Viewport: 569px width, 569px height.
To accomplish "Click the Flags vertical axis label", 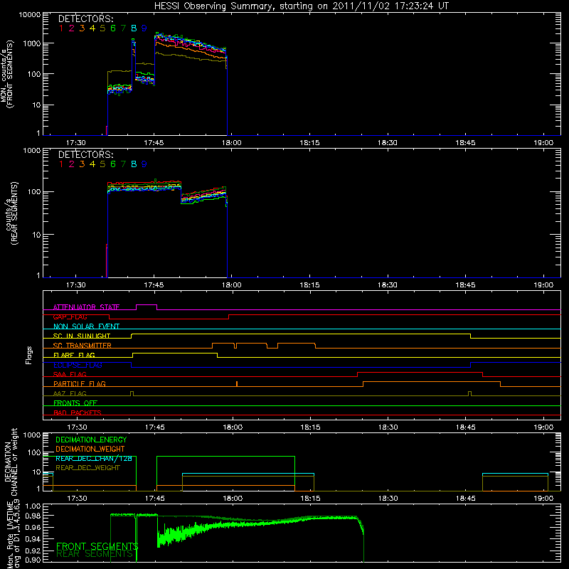I will click(x=29, y=355).
